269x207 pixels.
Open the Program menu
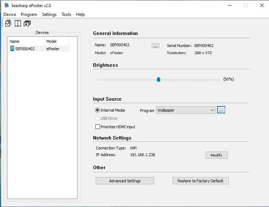pos(29,14)
